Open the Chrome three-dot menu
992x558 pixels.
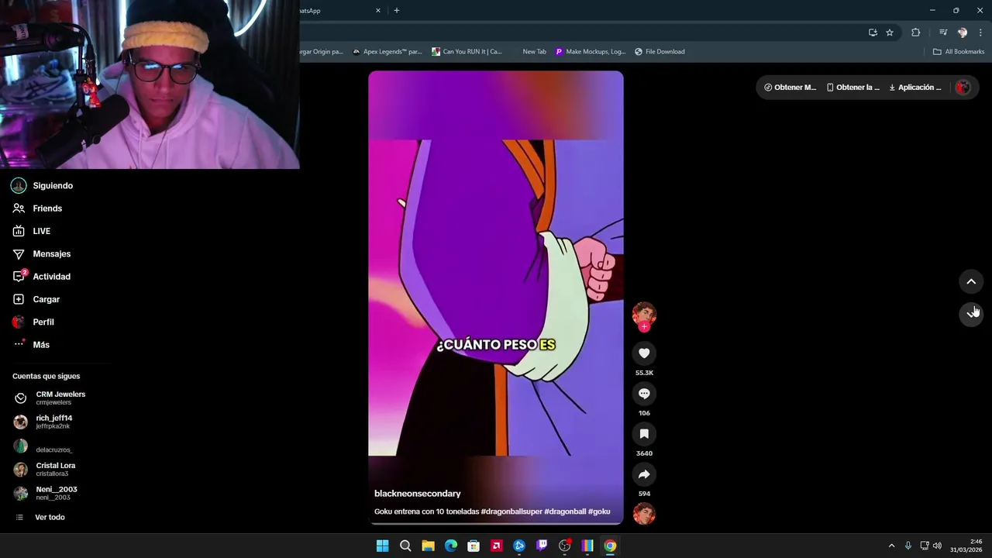click(x=981, y=33)
